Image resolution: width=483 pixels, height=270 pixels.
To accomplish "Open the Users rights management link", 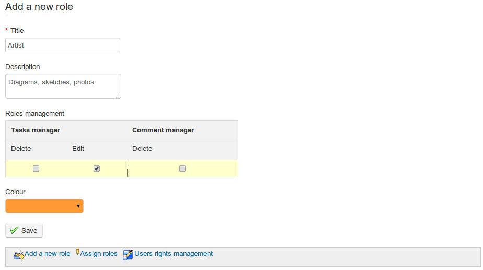I will pos(174,254).
